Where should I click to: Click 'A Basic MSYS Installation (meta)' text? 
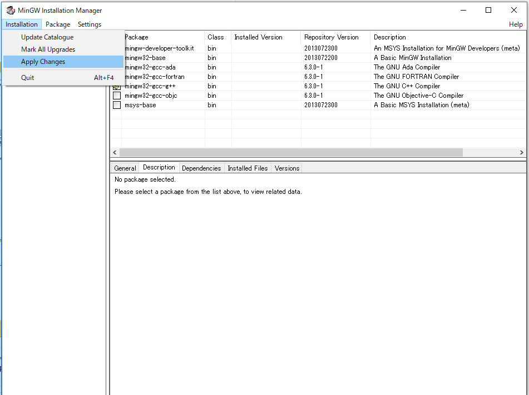pos(422,105)
